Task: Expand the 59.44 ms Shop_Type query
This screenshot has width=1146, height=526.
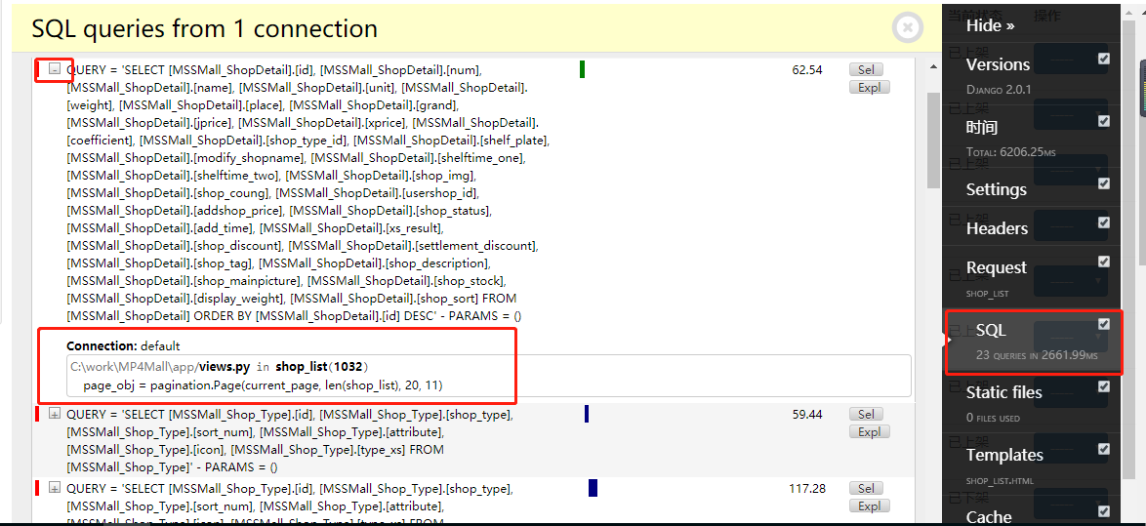Action: tap(54, 414)
